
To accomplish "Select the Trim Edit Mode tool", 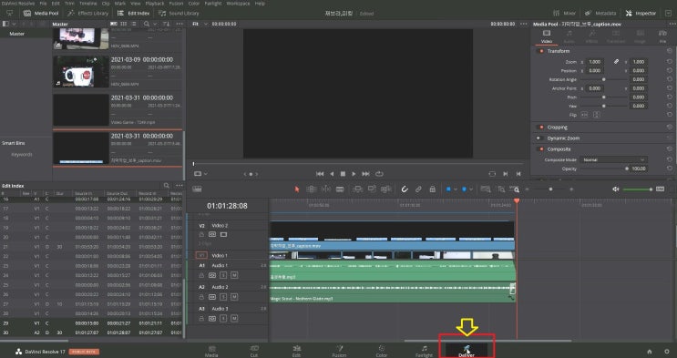I will (x=311, y=189).
